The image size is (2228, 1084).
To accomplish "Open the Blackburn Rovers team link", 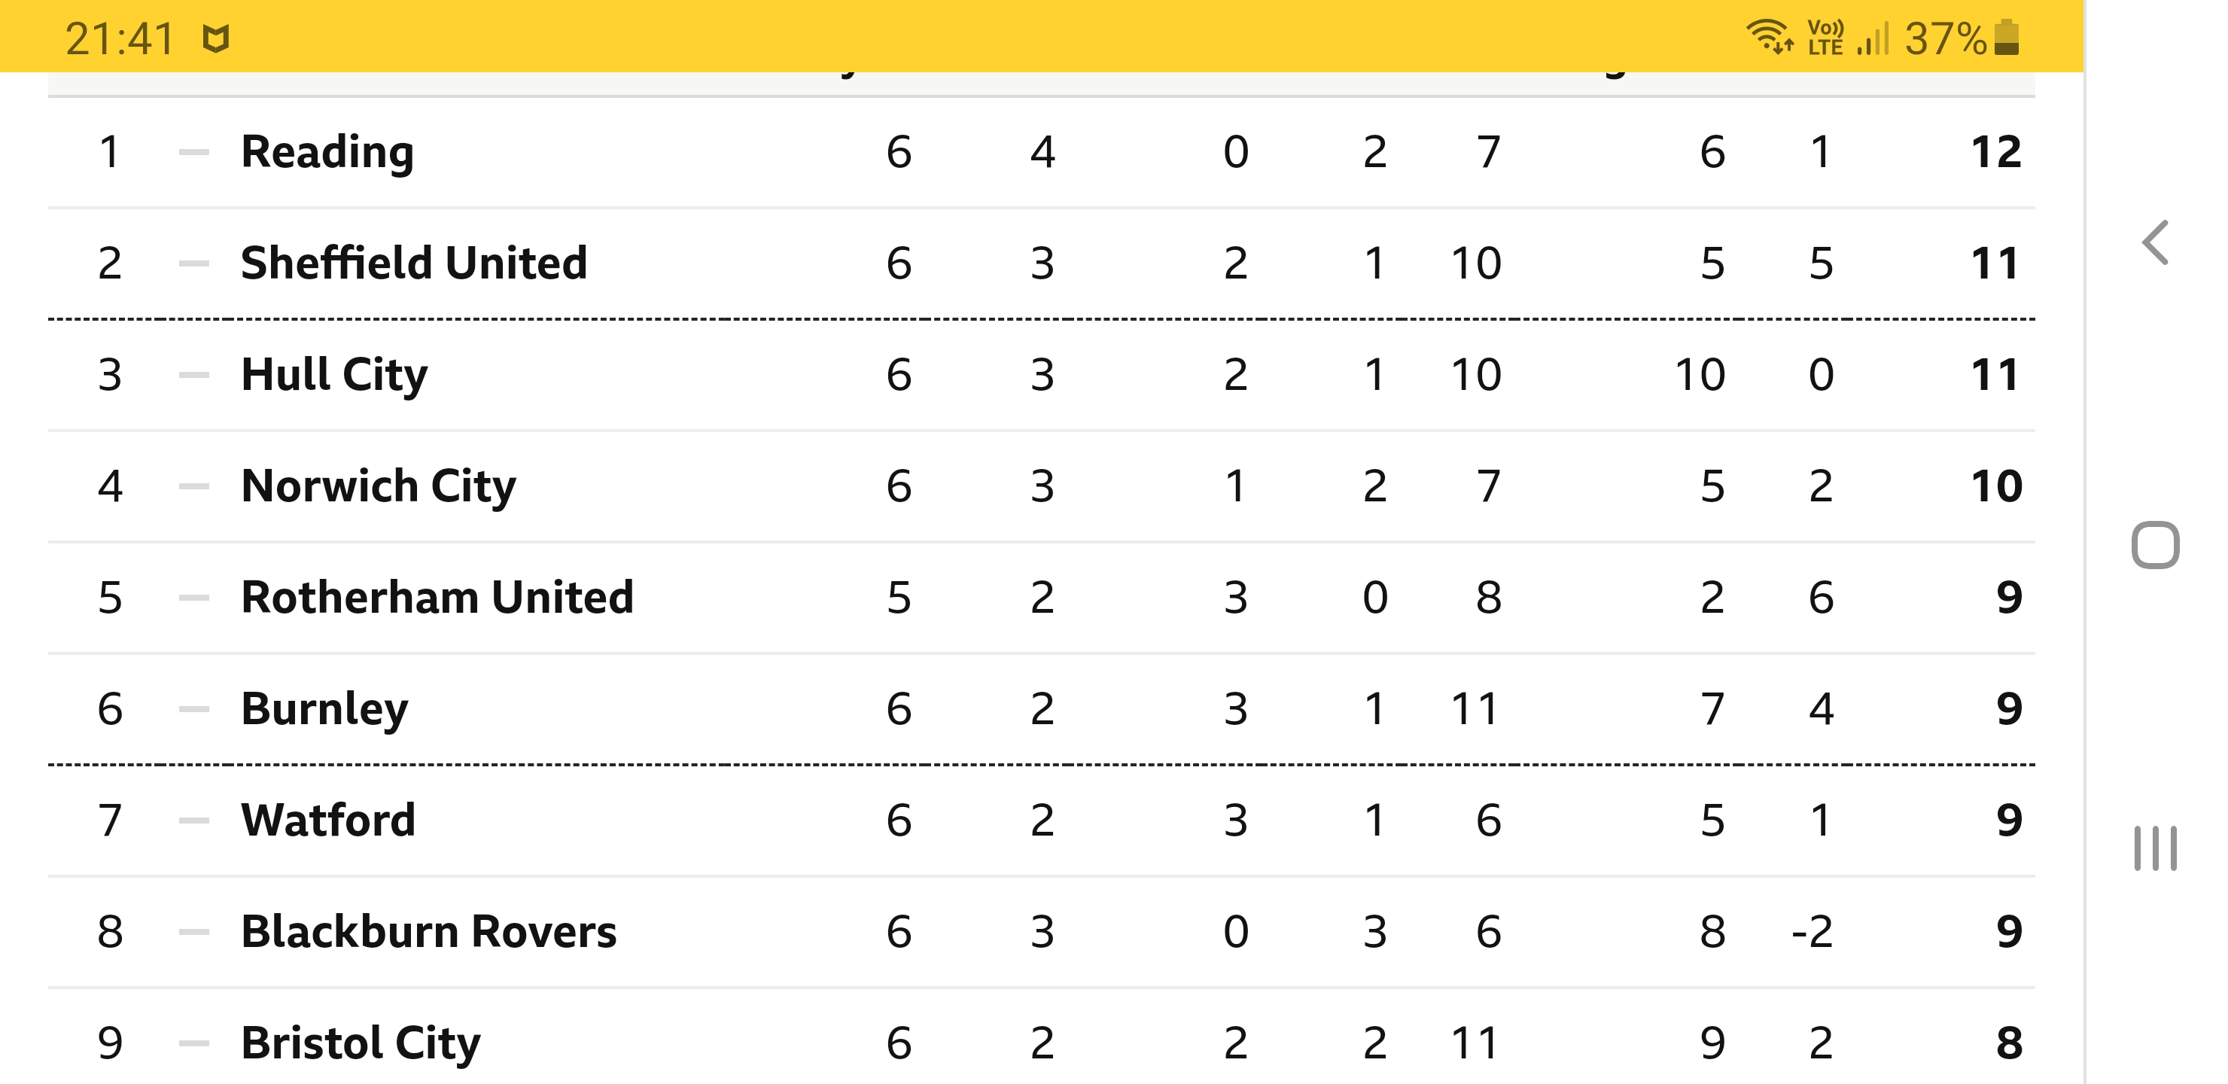I will (428, 932).
